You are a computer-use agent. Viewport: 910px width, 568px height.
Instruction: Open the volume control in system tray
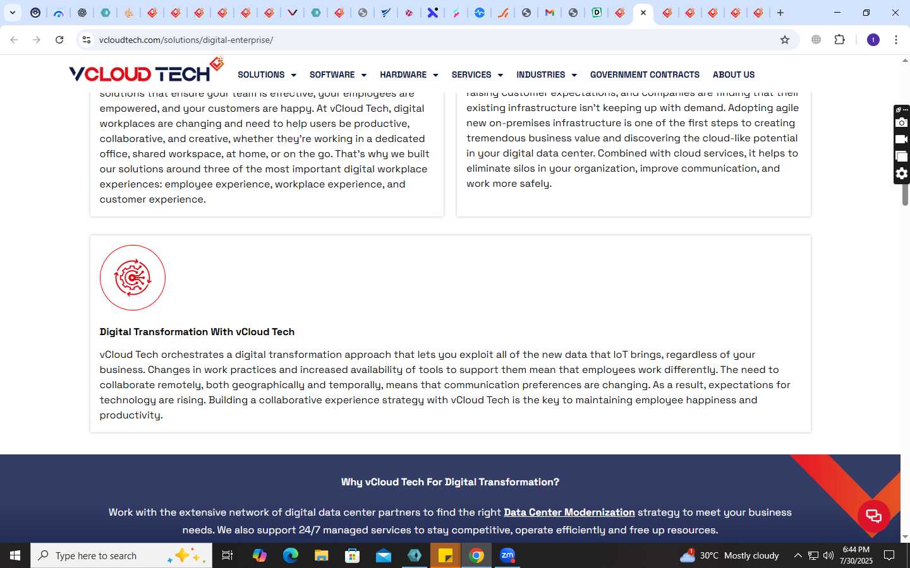tap(828, 555)
